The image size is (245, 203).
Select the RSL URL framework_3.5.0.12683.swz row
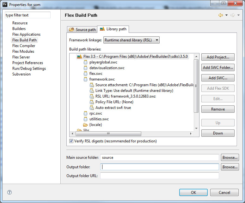tap(125, 96)
